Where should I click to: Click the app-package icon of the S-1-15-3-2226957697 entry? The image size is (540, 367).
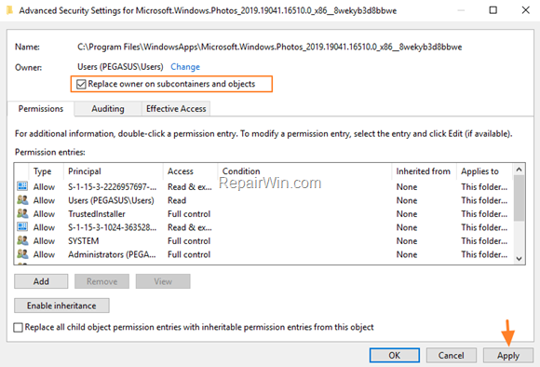(x=22, y=186)
